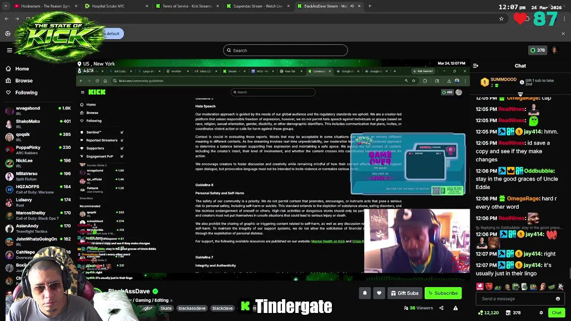Select the blackassdave stream tag

coord(192,308)
